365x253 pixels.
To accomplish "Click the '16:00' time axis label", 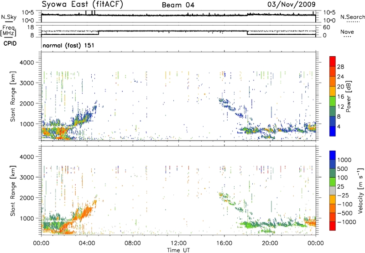I will 224,243.
